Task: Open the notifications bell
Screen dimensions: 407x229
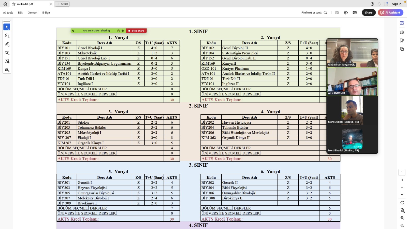Action: tap(379, 4)
